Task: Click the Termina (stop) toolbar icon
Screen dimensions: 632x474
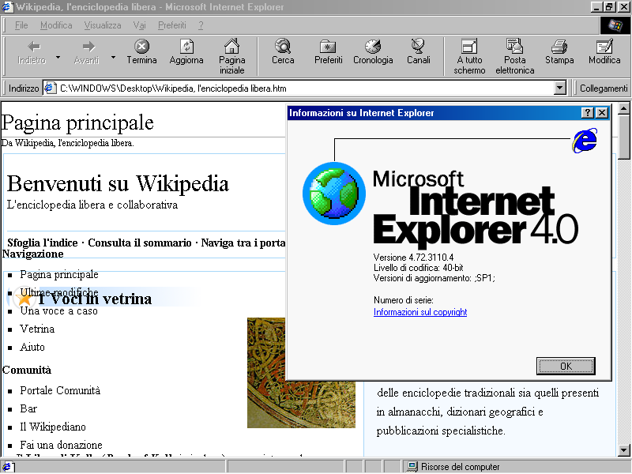Action: 141,47
